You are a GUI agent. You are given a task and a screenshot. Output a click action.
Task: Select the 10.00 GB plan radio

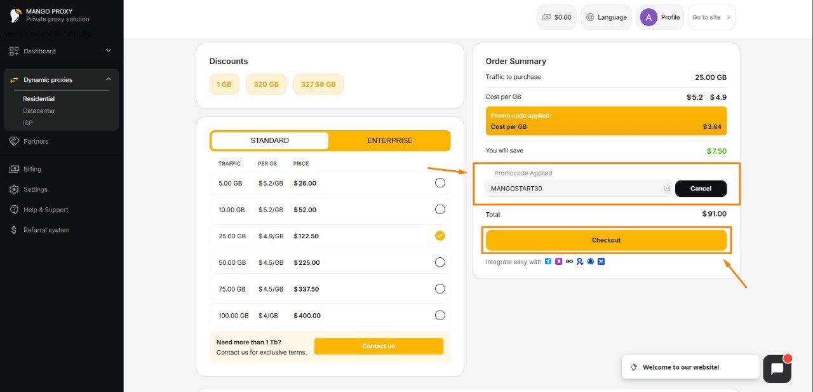pos(440,209)
